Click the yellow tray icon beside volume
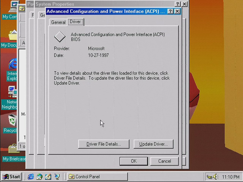Screen dimensions: 243x182 click(x=210, y=177)
